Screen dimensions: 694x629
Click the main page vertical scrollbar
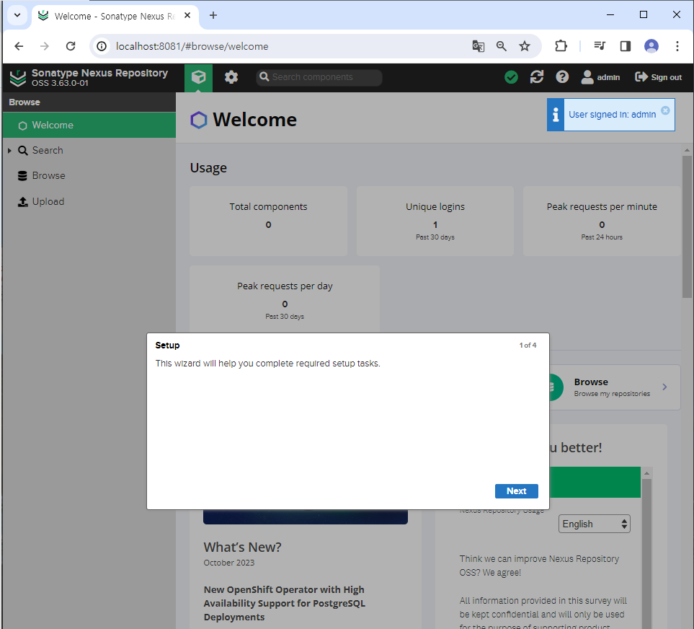click(x=687, y=226)
